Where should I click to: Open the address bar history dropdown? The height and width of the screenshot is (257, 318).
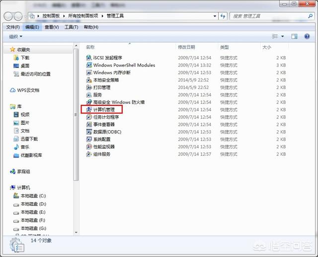(x=215, y=16)
